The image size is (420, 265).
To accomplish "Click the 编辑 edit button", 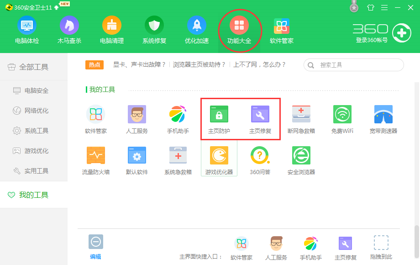I will pyautogui.click(x=95, y=245).
